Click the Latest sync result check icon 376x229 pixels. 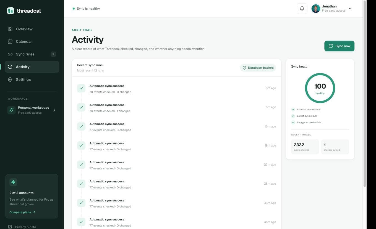[x=293, y=116]
